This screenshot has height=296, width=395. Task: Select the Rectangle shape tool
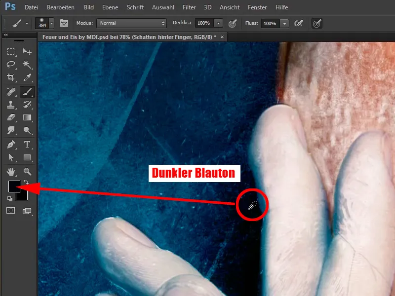27,157
